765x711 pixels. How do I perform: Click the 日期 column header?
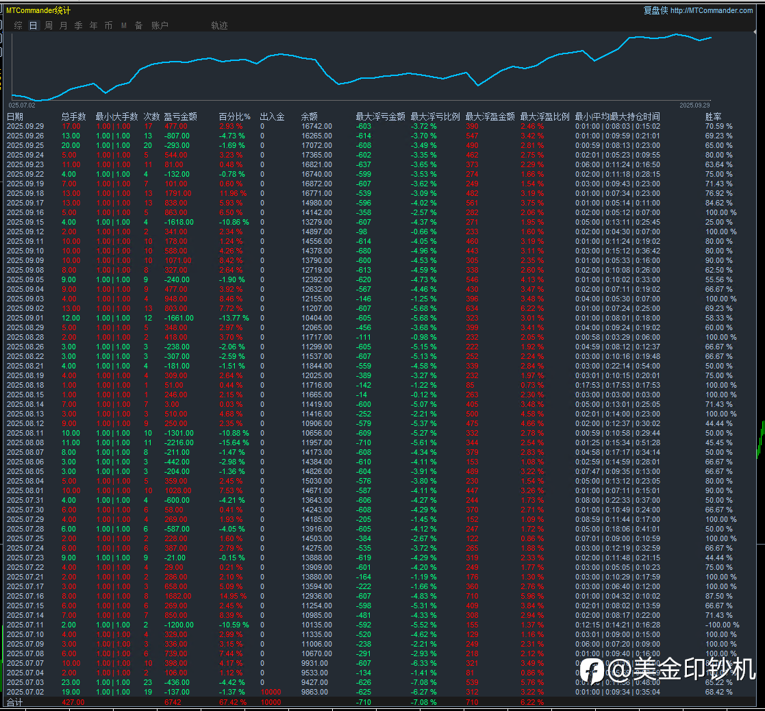click(x=15, y=117)
